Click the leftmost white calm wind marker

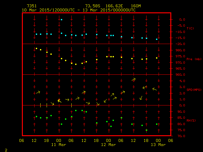tap(40, 105)
